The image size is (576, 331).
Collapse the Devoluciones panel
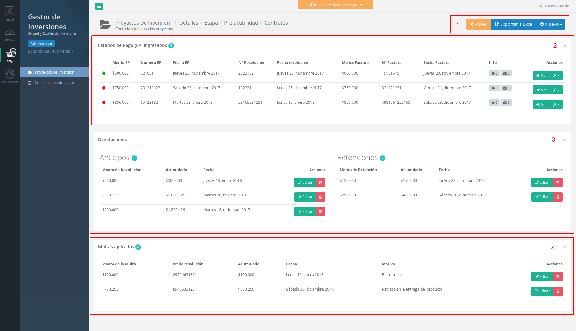tap(565, 140)
